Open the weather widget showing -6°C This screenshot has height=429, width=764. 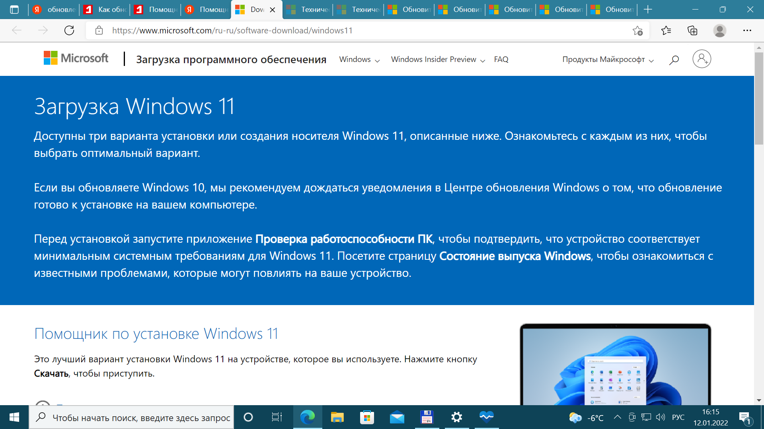pos(587,417)
